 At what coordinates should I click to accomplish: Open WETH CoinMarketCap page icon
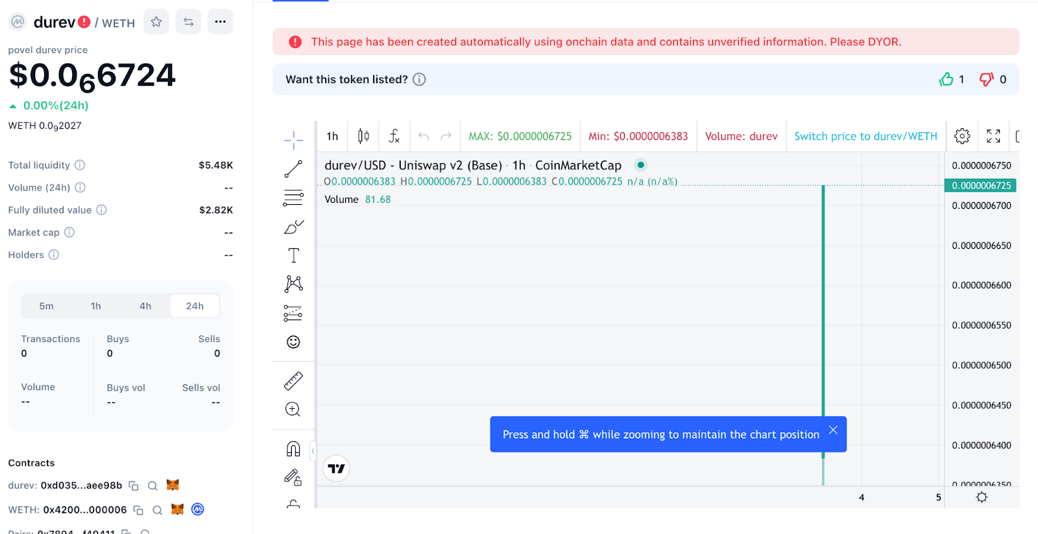coord(198,509)
